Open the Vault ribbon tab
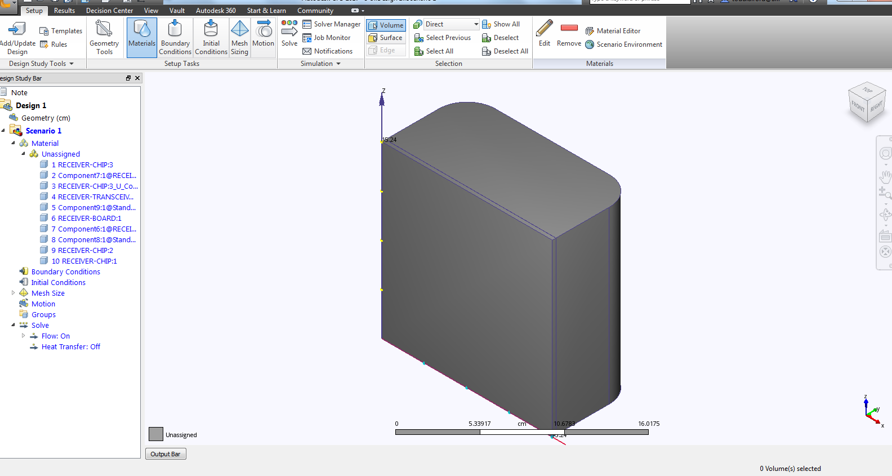 (177, 11)
